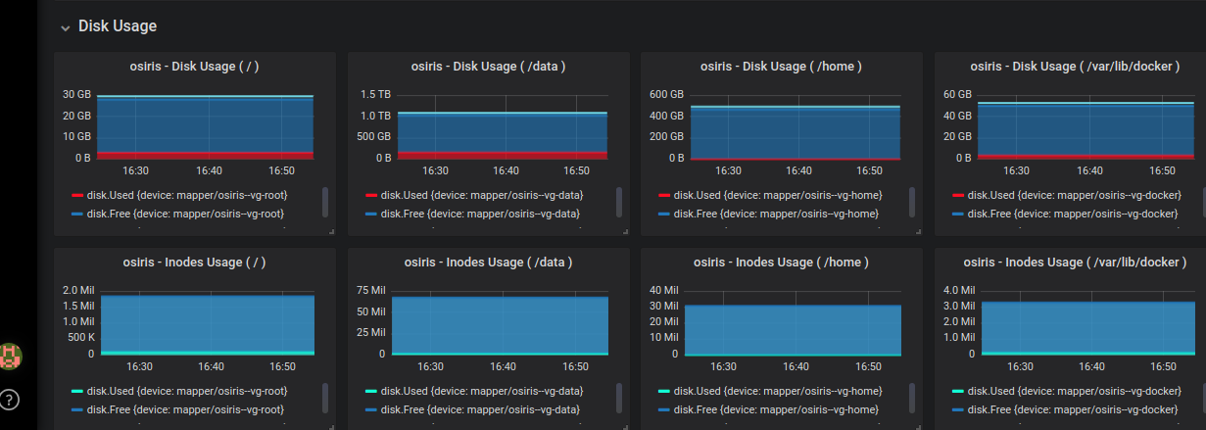Click the help question mark icon
This screenshot has height=430, width=1206.
click(10, 400)
